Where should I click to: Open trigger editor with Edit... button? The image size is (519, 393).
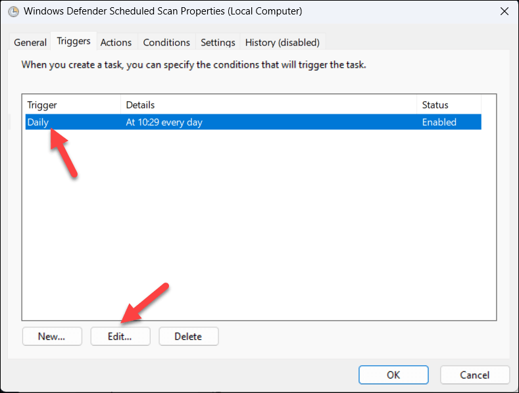pos(120,336)
